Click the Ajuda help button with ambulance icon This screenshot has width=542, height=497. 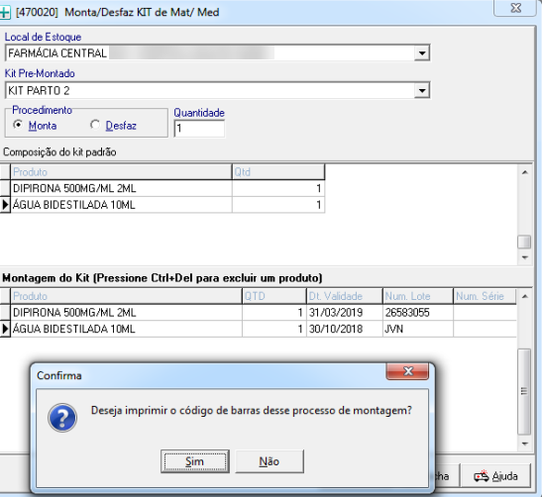coord(496,476)
